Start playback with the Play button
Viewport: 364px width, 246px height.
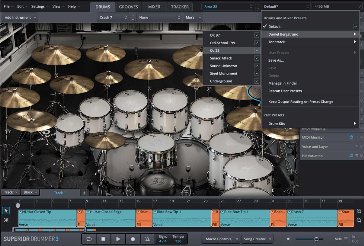click(118, 239)
